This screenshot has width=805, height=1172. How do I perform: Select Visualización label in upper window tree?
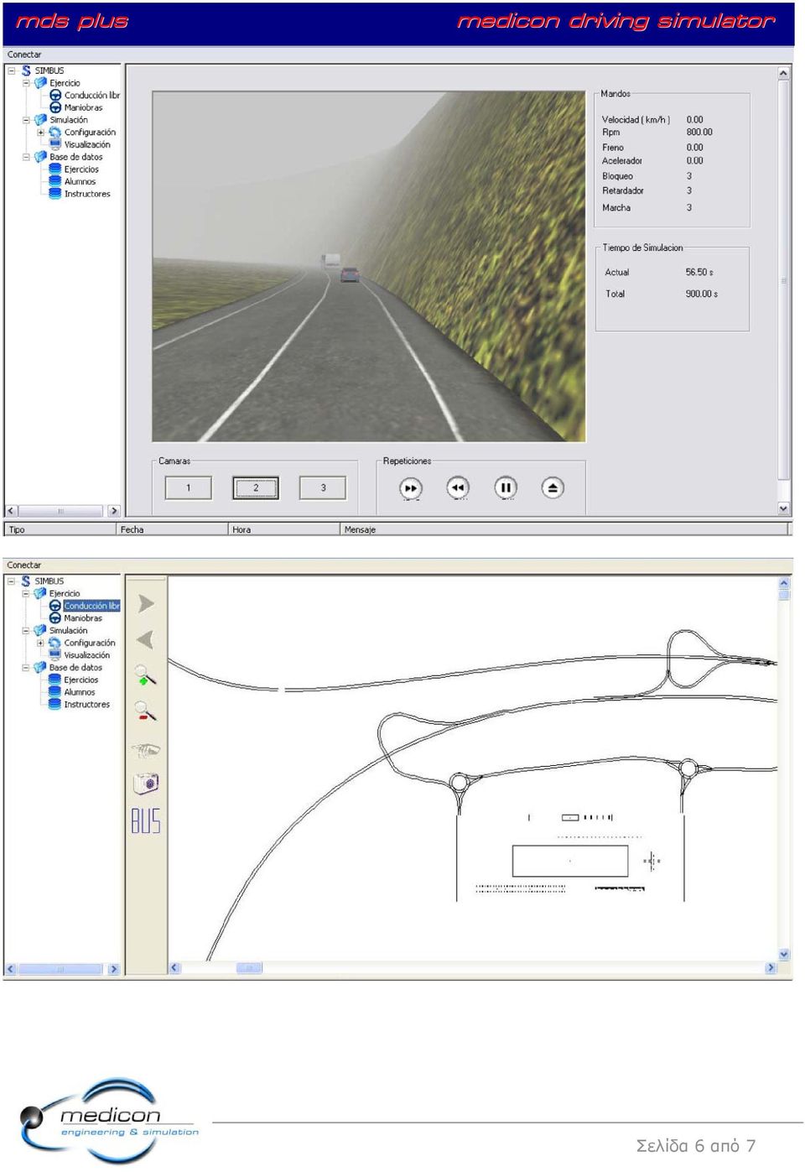[x=87, y=145]
